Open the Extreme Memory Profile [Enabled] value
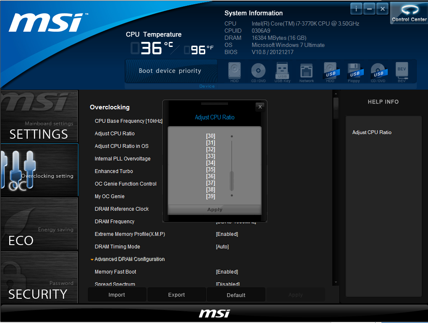 point(227,234)
